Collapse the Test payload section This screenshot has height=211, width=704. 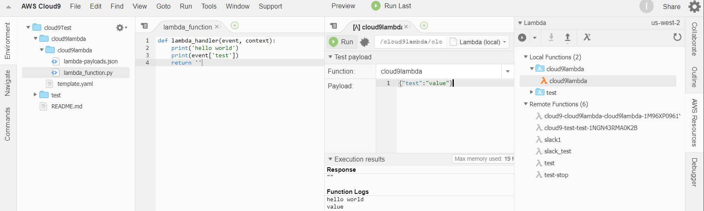coord(330,57)
